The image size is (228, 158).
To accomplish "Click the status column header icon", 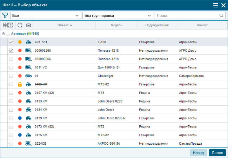I will point(20,25).
